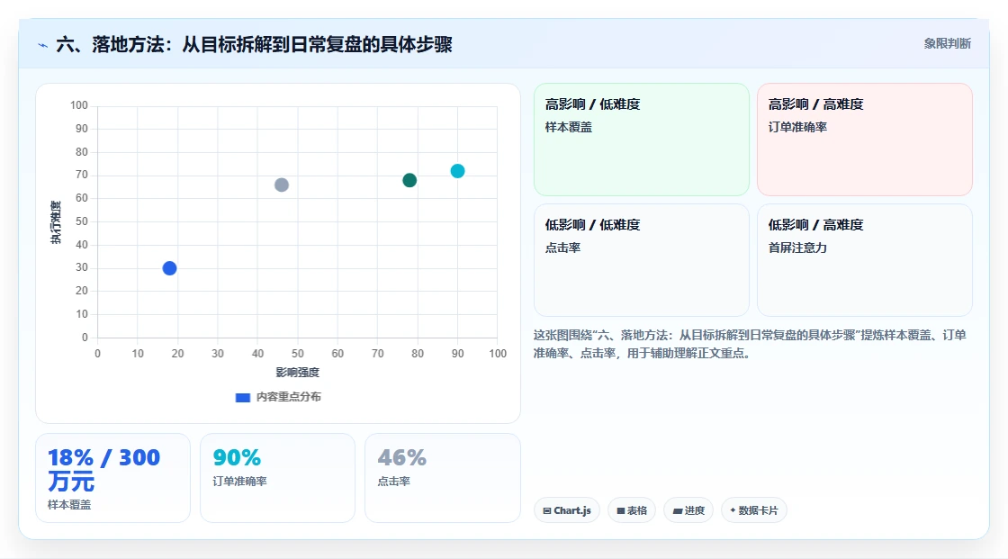The height and width of the screenshot is (559, 1008).
Task: Click the chart description paragraph
Action: tap(750, 344)
